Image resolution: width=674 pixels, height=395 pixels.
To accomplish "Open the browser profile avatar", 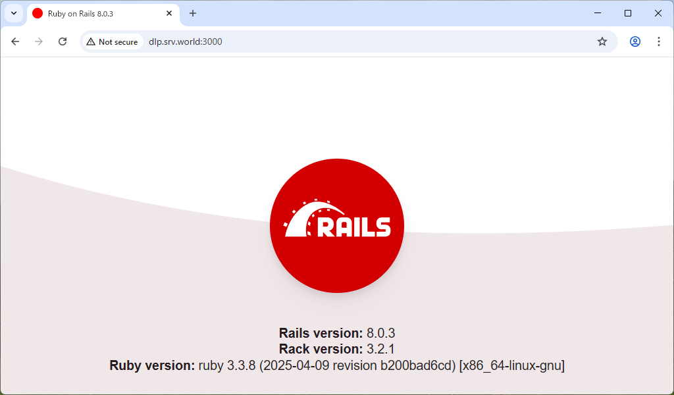I will [635, 41].
